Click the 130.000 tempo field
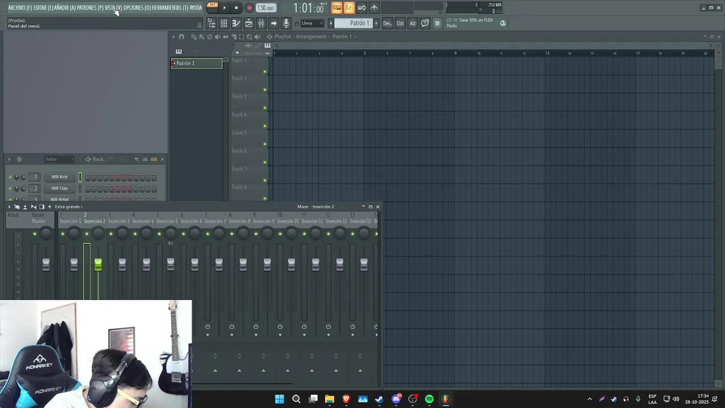Screen dimensions: 725x408 coord(265,8)
